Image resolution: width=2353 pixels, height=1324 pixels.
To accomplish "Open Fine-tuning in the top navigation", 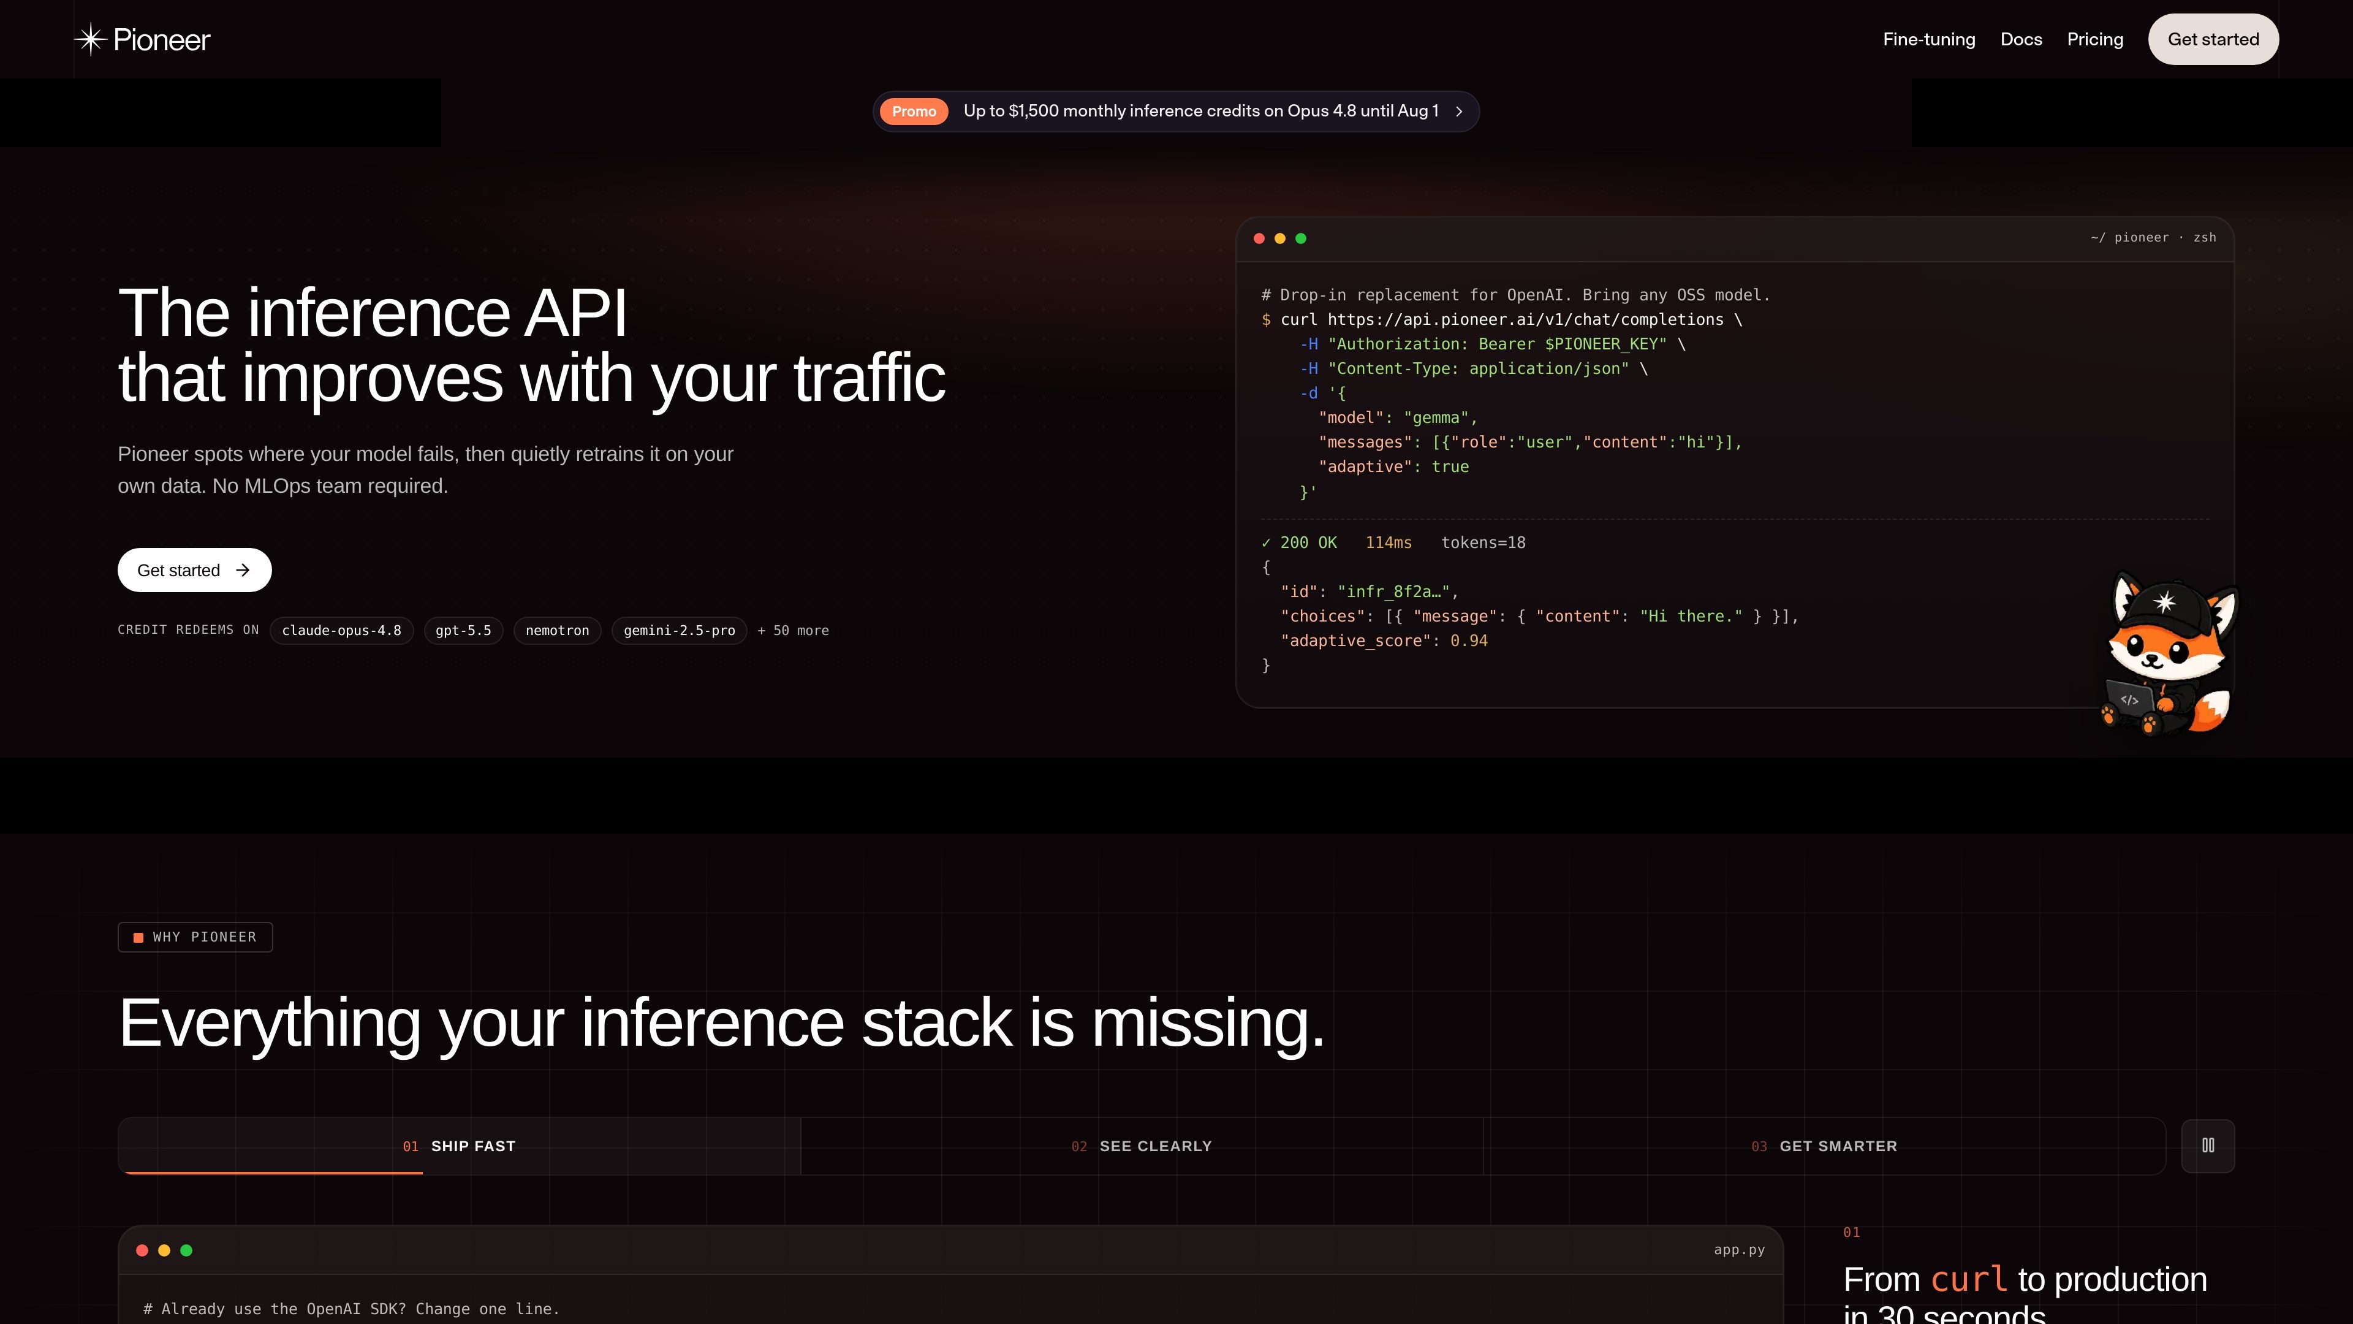I will pyautogui.click(x=1929, y=39).
